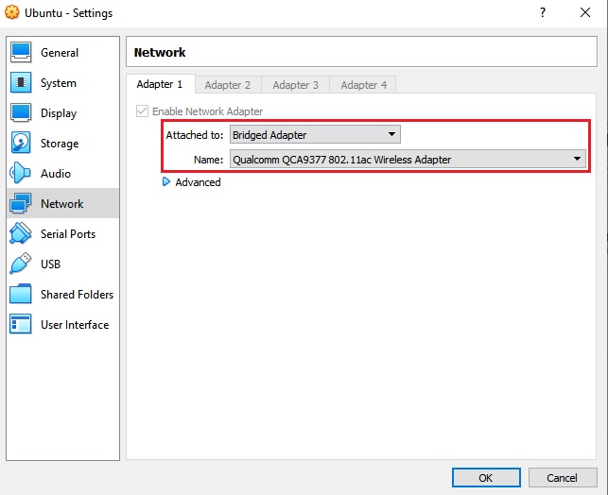Viewport: 608px width, 495px height.
Task: Select the System chip icon
Action: [21, 83]
